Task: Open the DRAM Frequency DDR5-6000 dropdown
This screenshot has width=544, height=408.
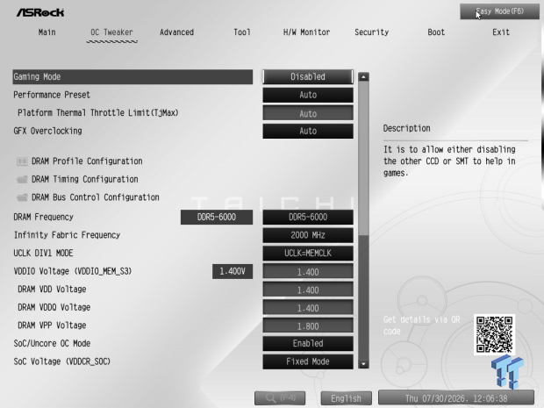Action: (308, 217)
